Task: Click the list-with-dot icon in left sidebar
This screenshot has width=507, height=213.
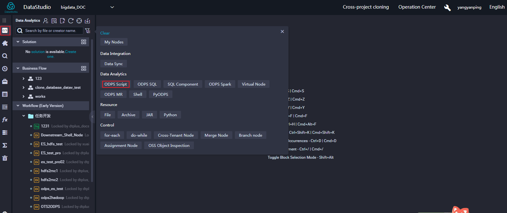Action: tap(5, 107)
